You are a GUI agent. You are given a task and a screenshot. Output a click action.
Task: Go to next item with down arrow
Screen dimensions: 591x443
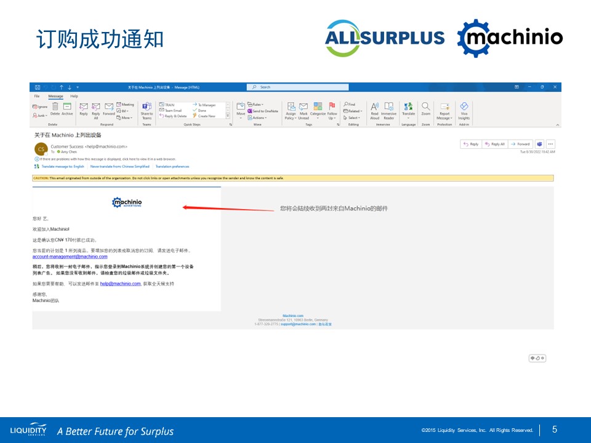[70, 87]
